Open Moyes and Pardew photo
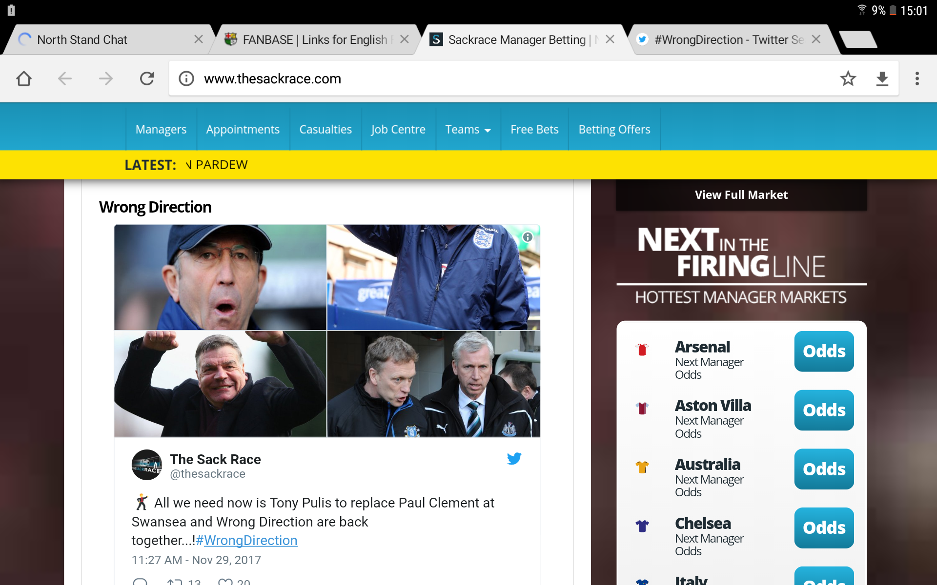Viewport: 937px width, 585px height. pos(433,384)
